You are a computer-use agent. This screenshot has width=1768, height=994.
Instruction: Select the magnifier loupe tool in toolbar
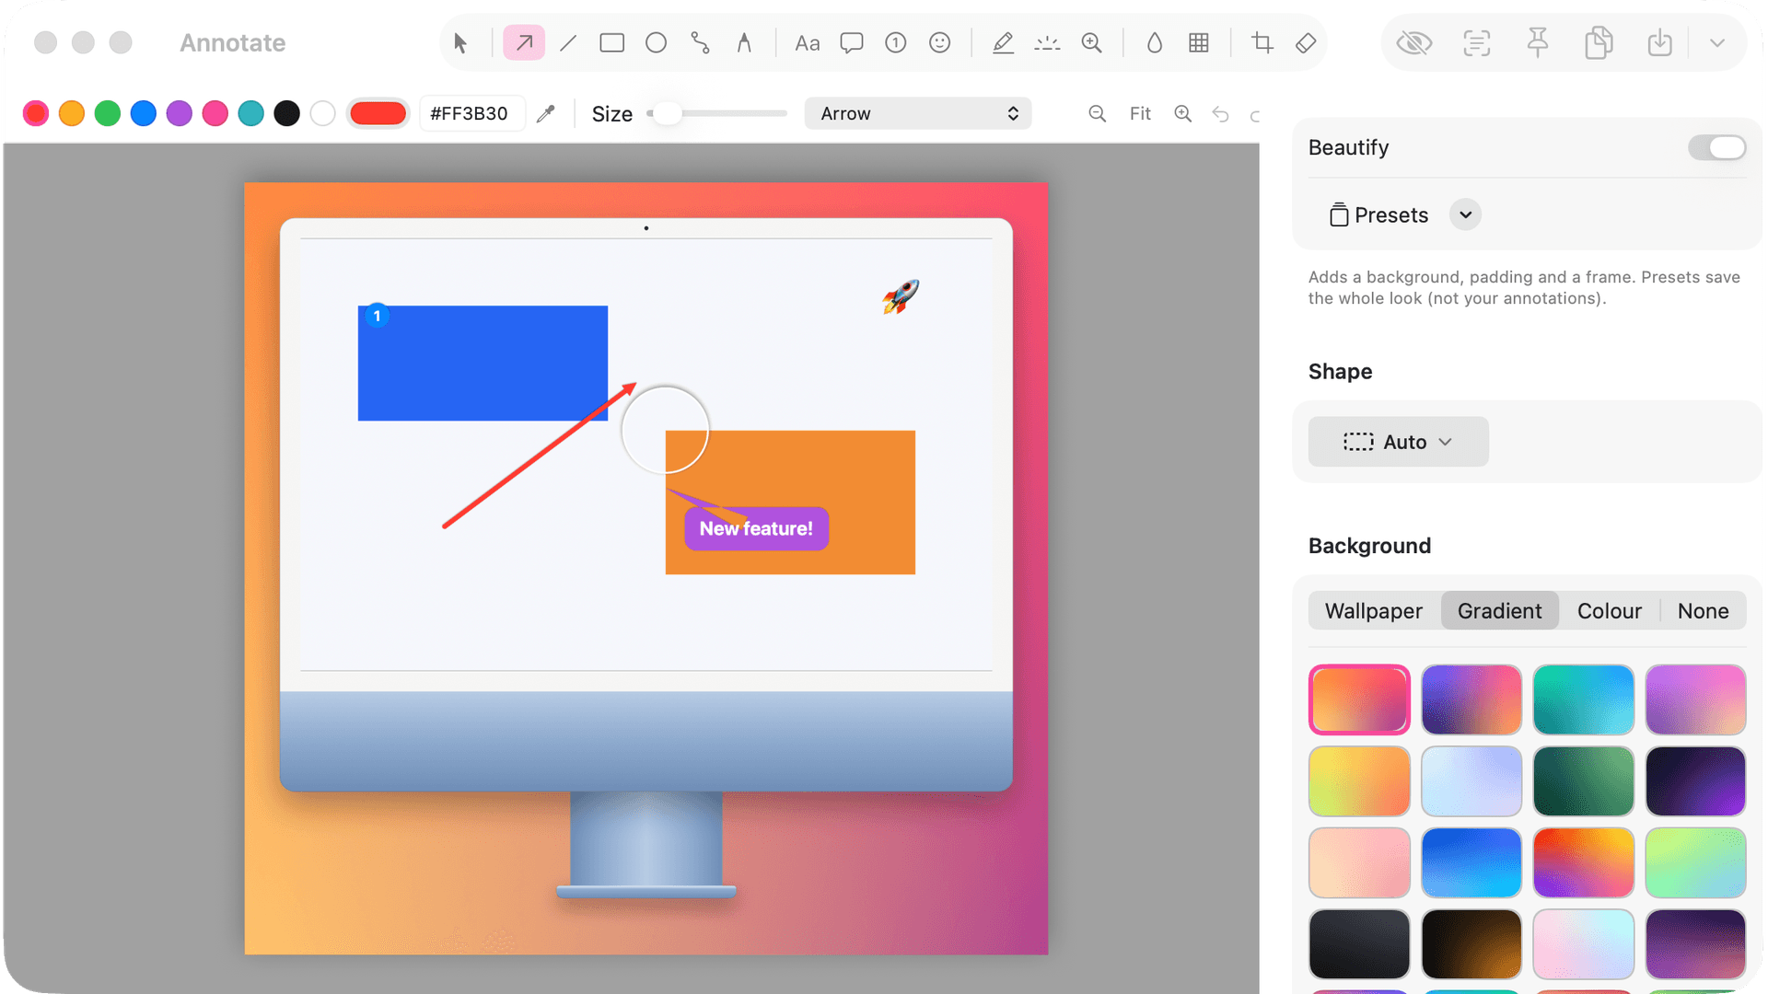pyautogui.click(x=1092, y=43)
